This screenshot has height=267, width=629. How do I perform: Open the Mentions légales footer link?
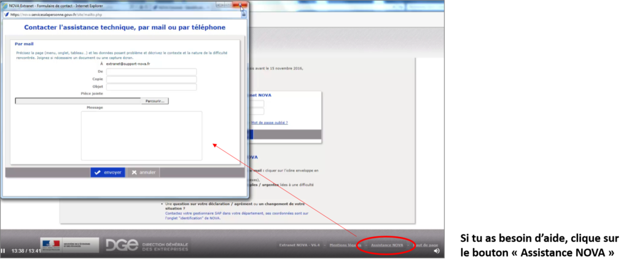click(345, 245)
